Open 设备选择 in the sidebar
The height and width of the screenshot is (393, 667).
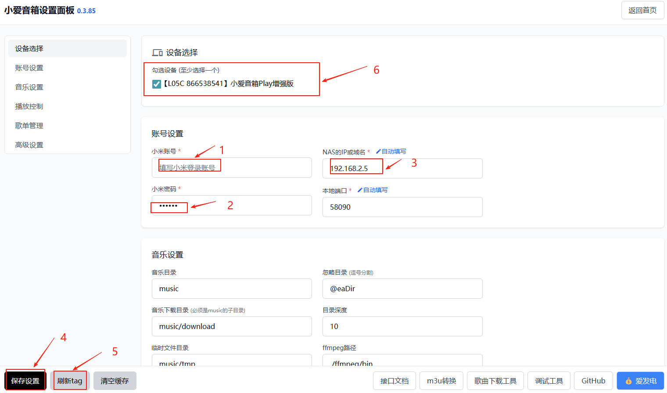pyautogui.click(x=68, y=48)
